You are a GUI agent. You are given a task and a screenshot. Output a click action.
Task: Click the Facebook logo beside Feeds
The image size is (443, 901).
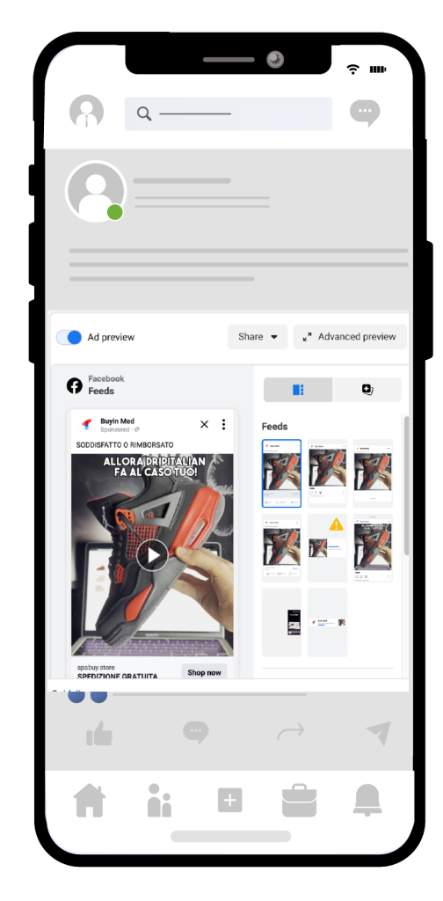point(75,385)
